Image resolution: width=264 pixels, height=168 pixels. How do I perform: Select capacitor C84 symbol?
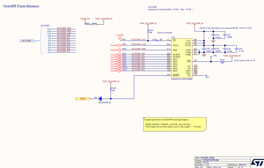(213, 35)
